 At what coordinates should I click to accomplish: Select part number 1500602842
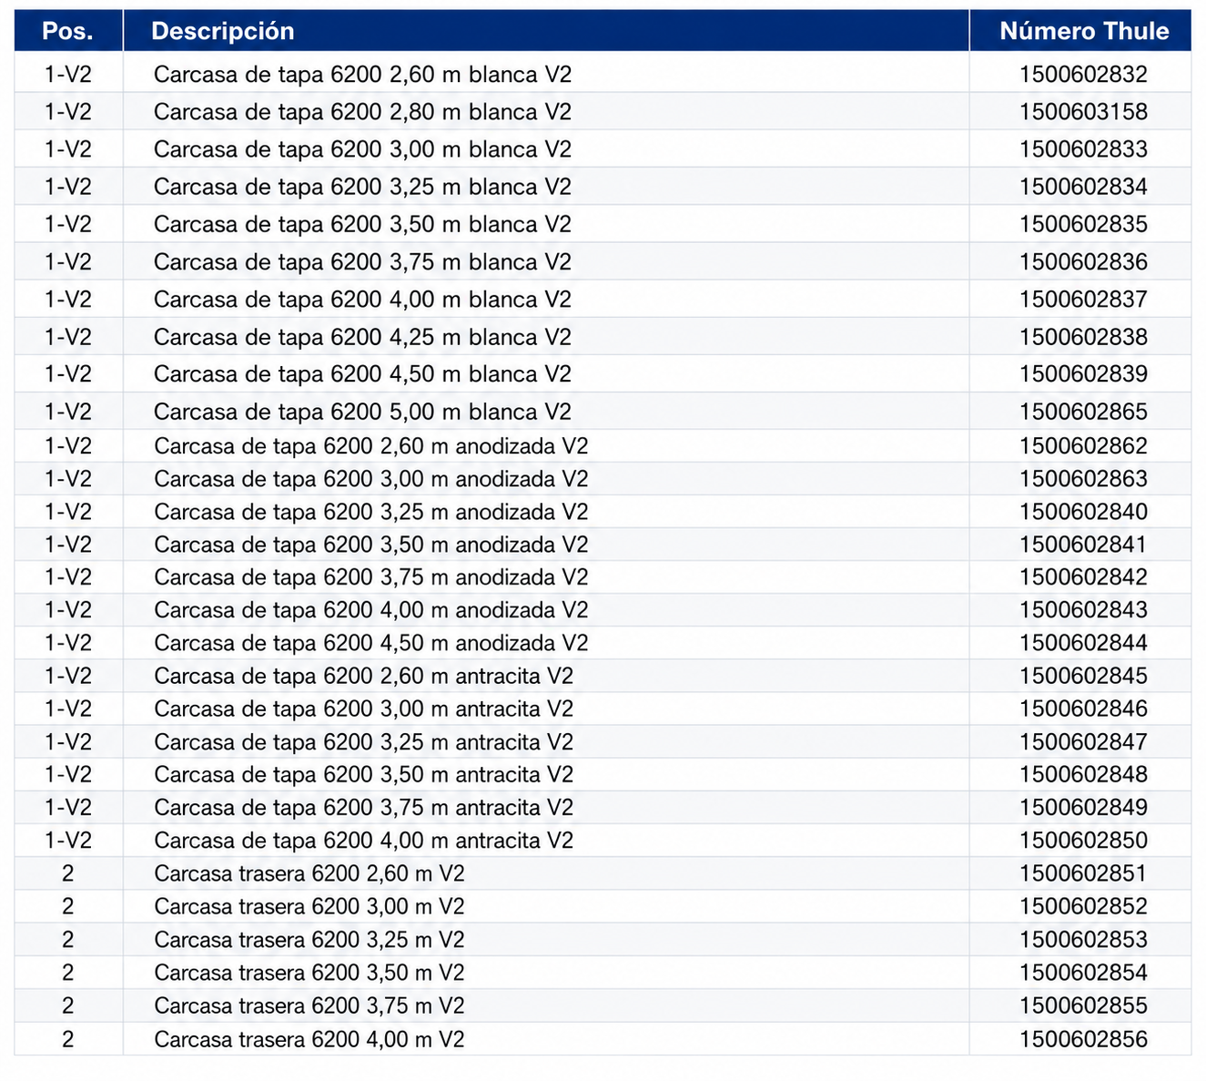pos(1083,577)
